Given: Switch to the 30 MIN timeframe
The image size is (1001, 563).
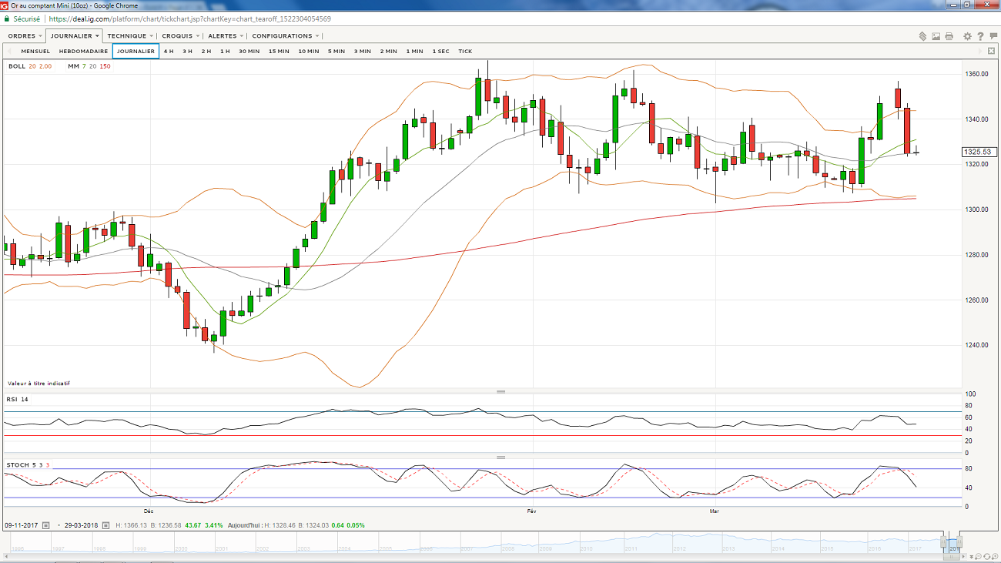Looking at the screenshot, I should click(249, 52).
